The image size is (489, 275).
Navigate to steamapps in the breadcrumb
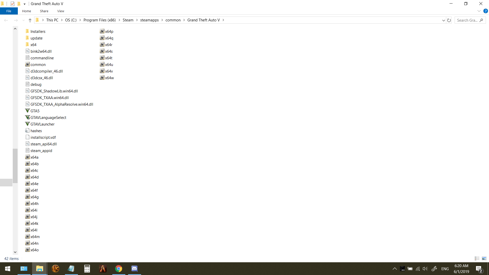point(149,20)
